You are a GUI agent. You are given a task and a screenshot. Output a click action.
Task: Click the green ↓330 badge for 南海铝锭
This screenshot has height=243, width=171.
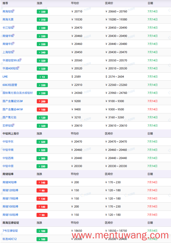tap(42, 12)
